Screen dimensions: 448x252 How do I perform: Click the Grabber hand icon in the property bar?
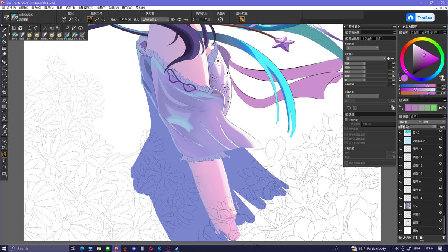(90, 19)
